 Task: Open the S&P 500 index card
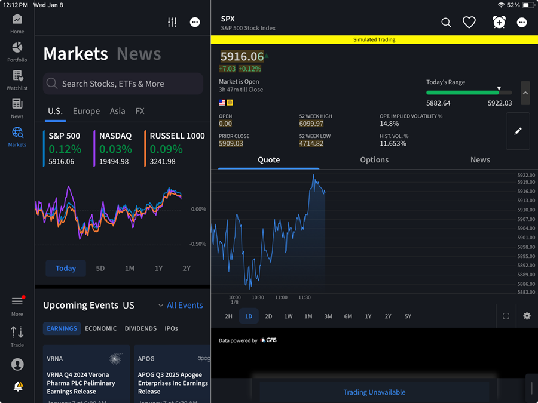click(x=64, y=149)
